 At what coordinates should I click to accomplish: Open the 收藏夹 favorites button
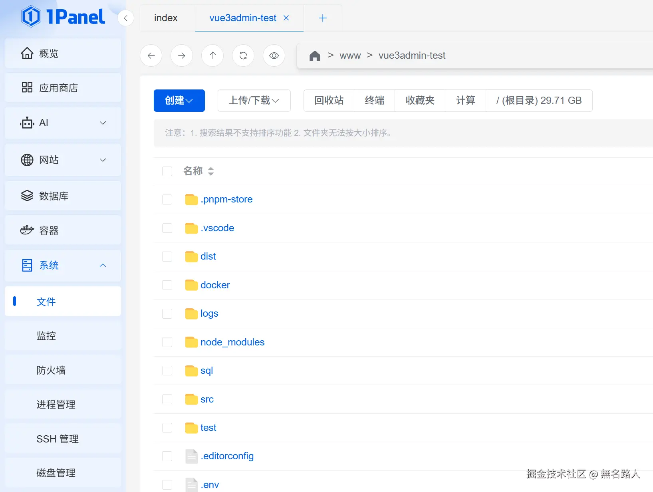(x=420, y=101)
